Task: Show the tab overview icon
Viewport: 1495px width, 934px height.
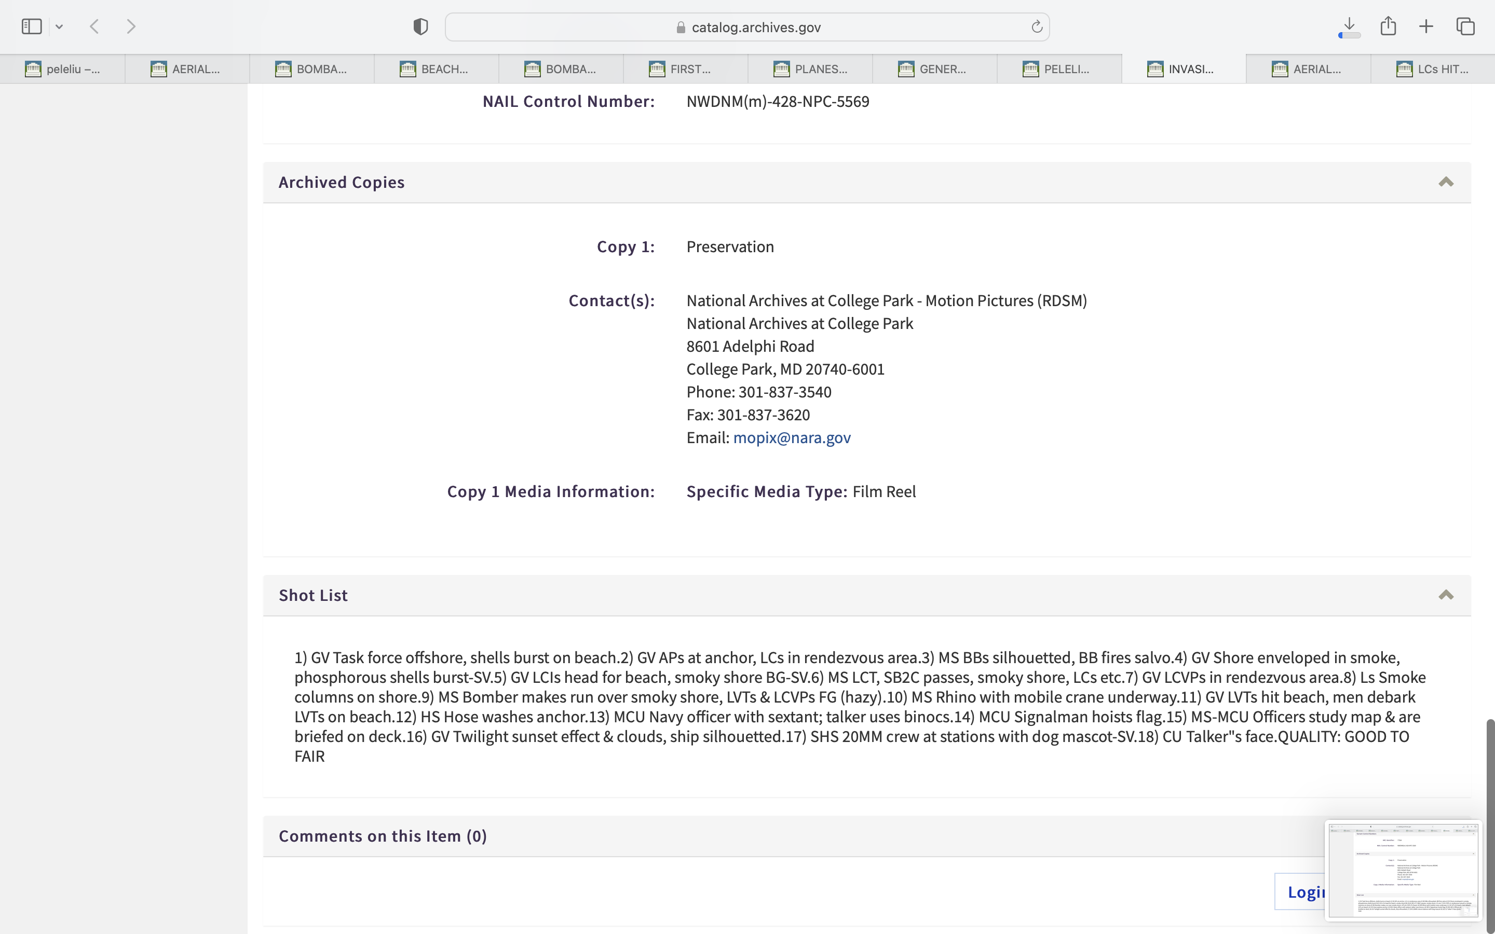Action: click(x=1465, y=26)
